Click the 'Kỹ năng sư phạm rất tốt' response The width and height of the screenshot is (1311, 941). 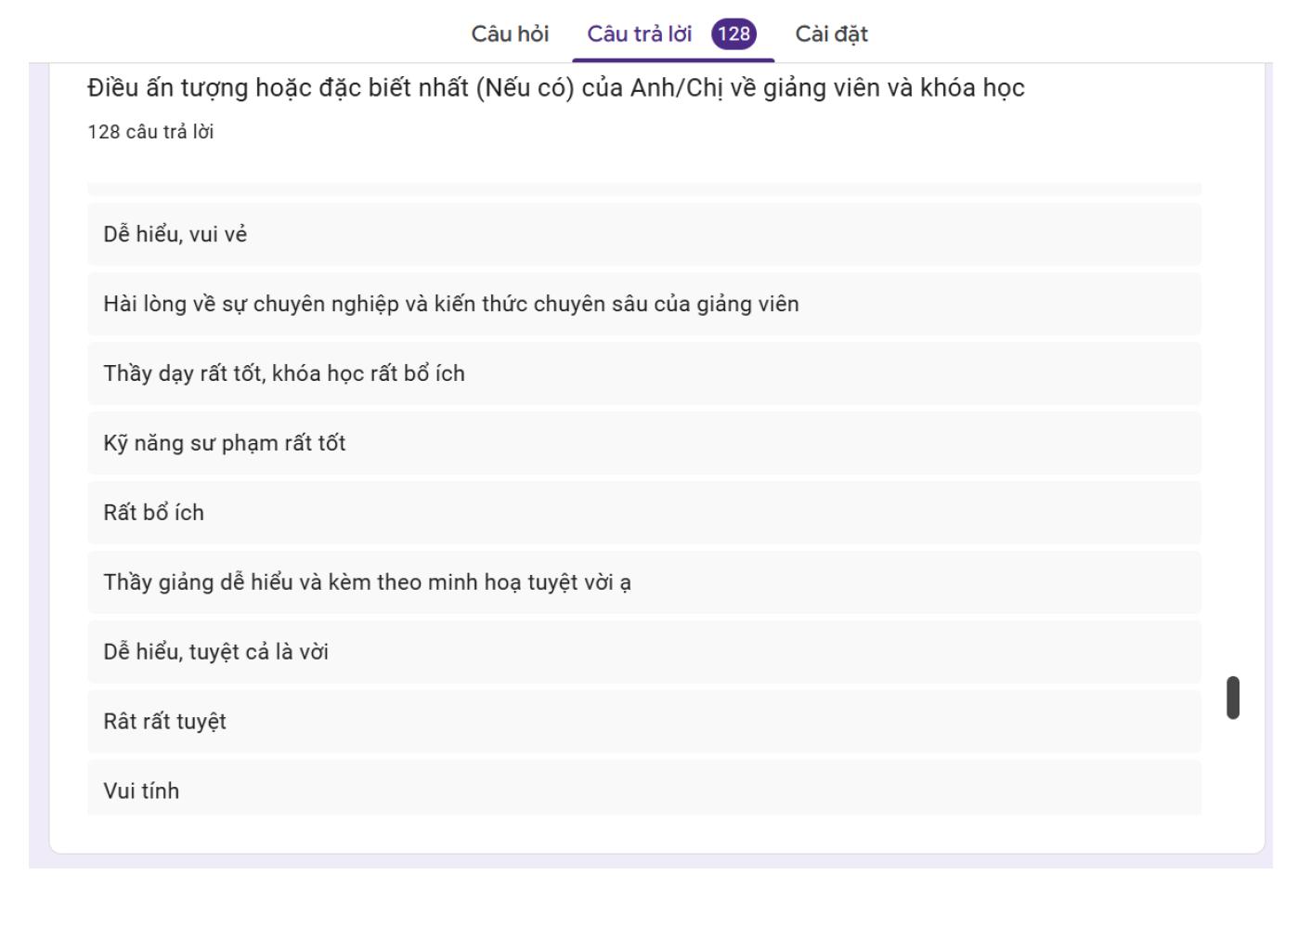point(225,443)
